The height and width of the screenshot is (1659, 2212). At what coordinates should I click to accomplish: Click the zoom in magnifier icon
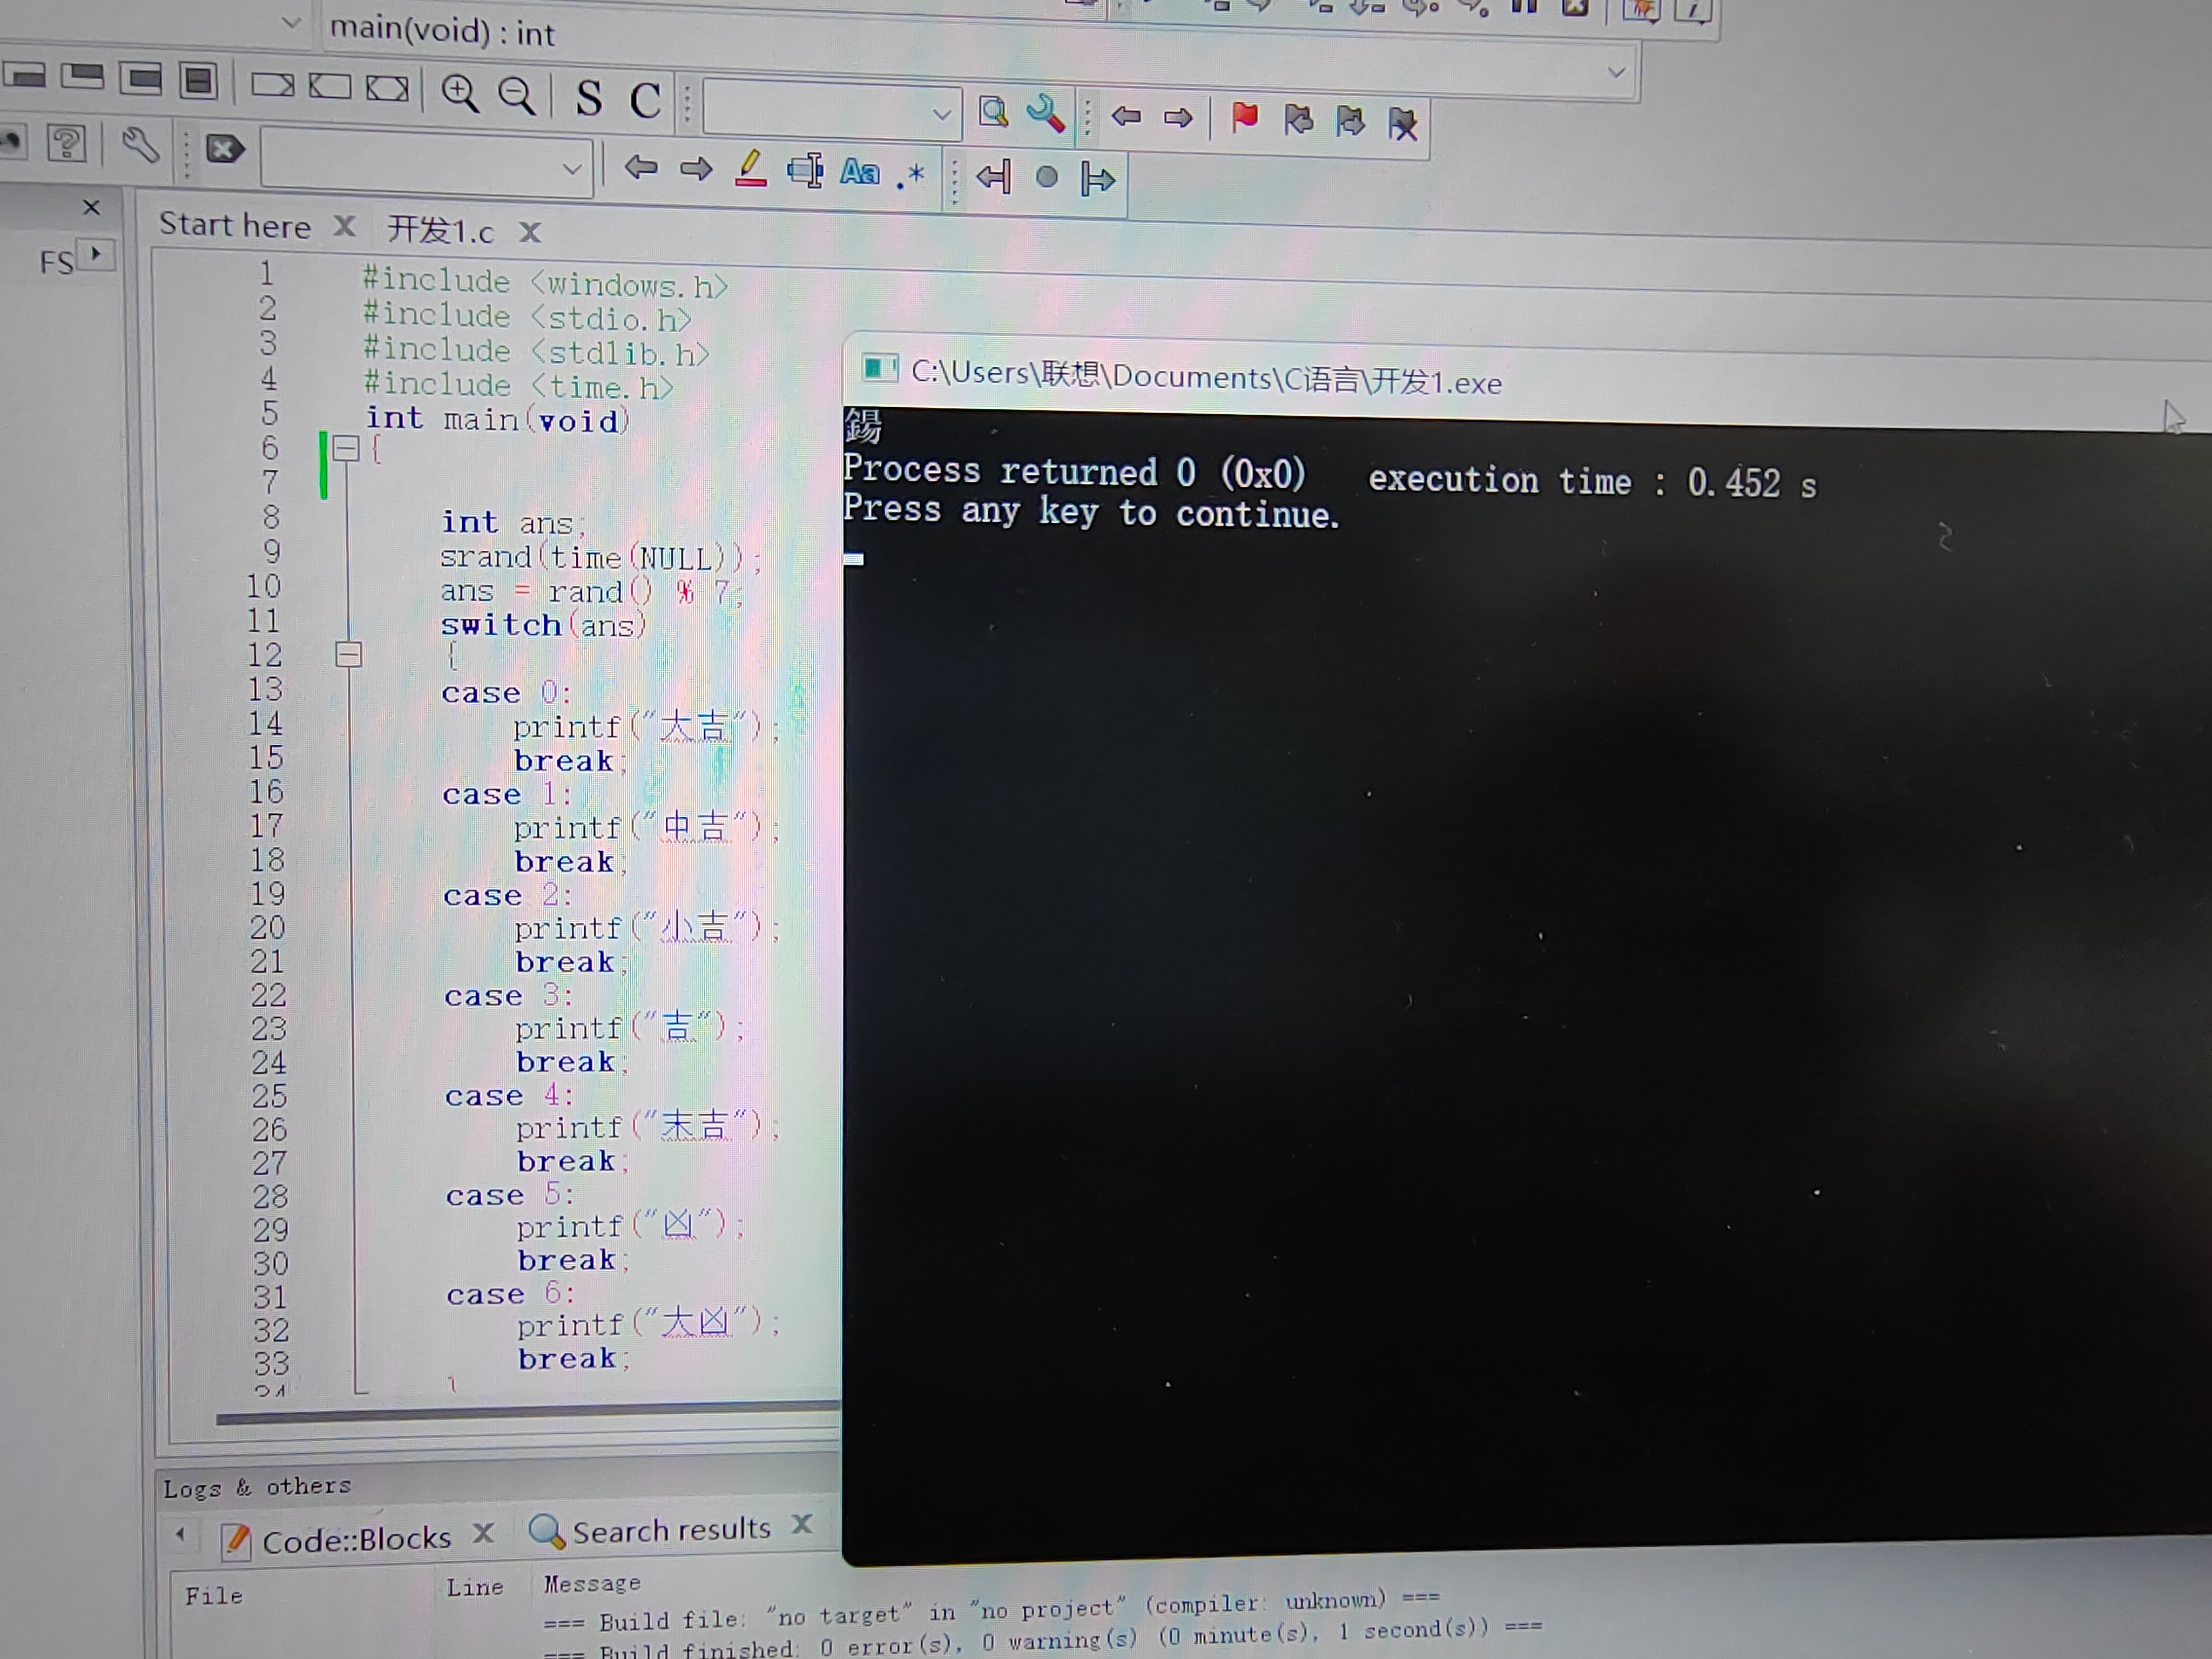pyautogui.click(x=460, y=94)
